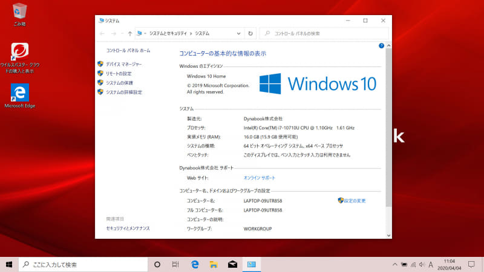The height and width of the screenshot is (272, 484).
Task: Open the Mail app from the taskbar
Action: (232, 265)
